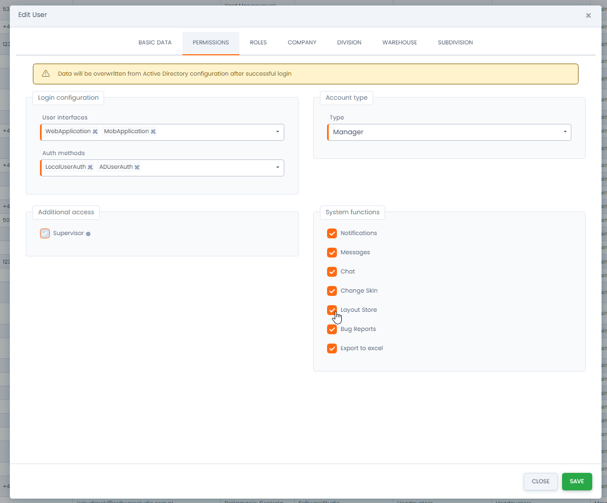607x503 pixels.
Task: Uncheck Export to excel
Action: coord(332,348)
